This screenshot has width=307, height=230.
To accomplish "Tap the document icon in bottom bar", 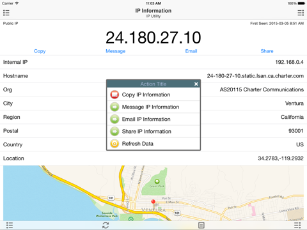I will click(x=201, y=225).
